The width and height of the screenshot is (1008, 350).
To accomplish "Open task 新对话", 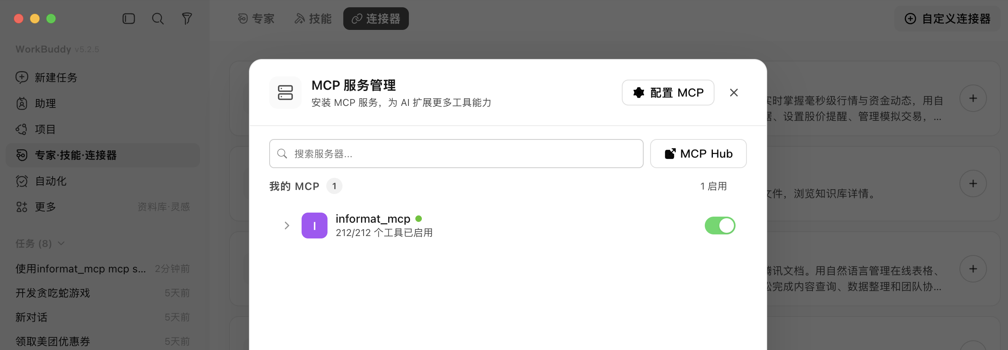I will point(103,317).
